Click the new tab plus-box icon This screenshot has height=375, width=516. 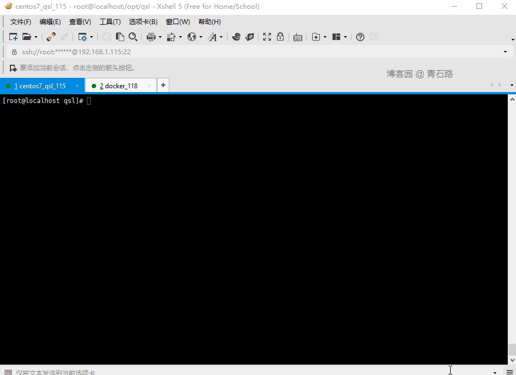tap(316, 37)
